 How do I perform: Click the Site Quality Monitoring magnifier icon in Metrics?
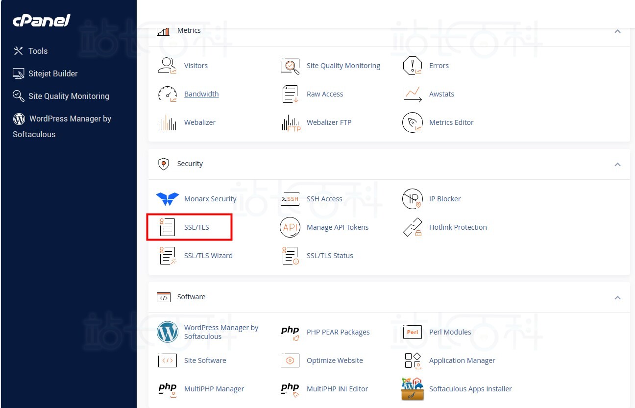click(x=290, y=66)
